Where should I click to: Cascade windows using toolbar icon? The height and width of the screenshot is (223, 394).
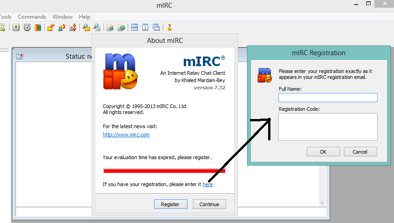click(156, 27)
